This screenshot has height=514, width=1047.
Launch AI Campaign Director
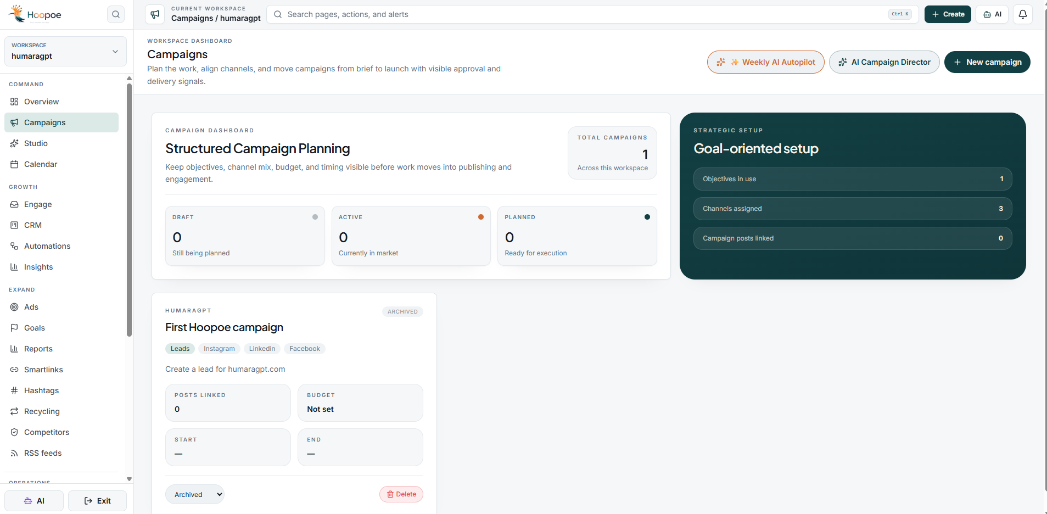pyautogui.click(x=884, y=62)
